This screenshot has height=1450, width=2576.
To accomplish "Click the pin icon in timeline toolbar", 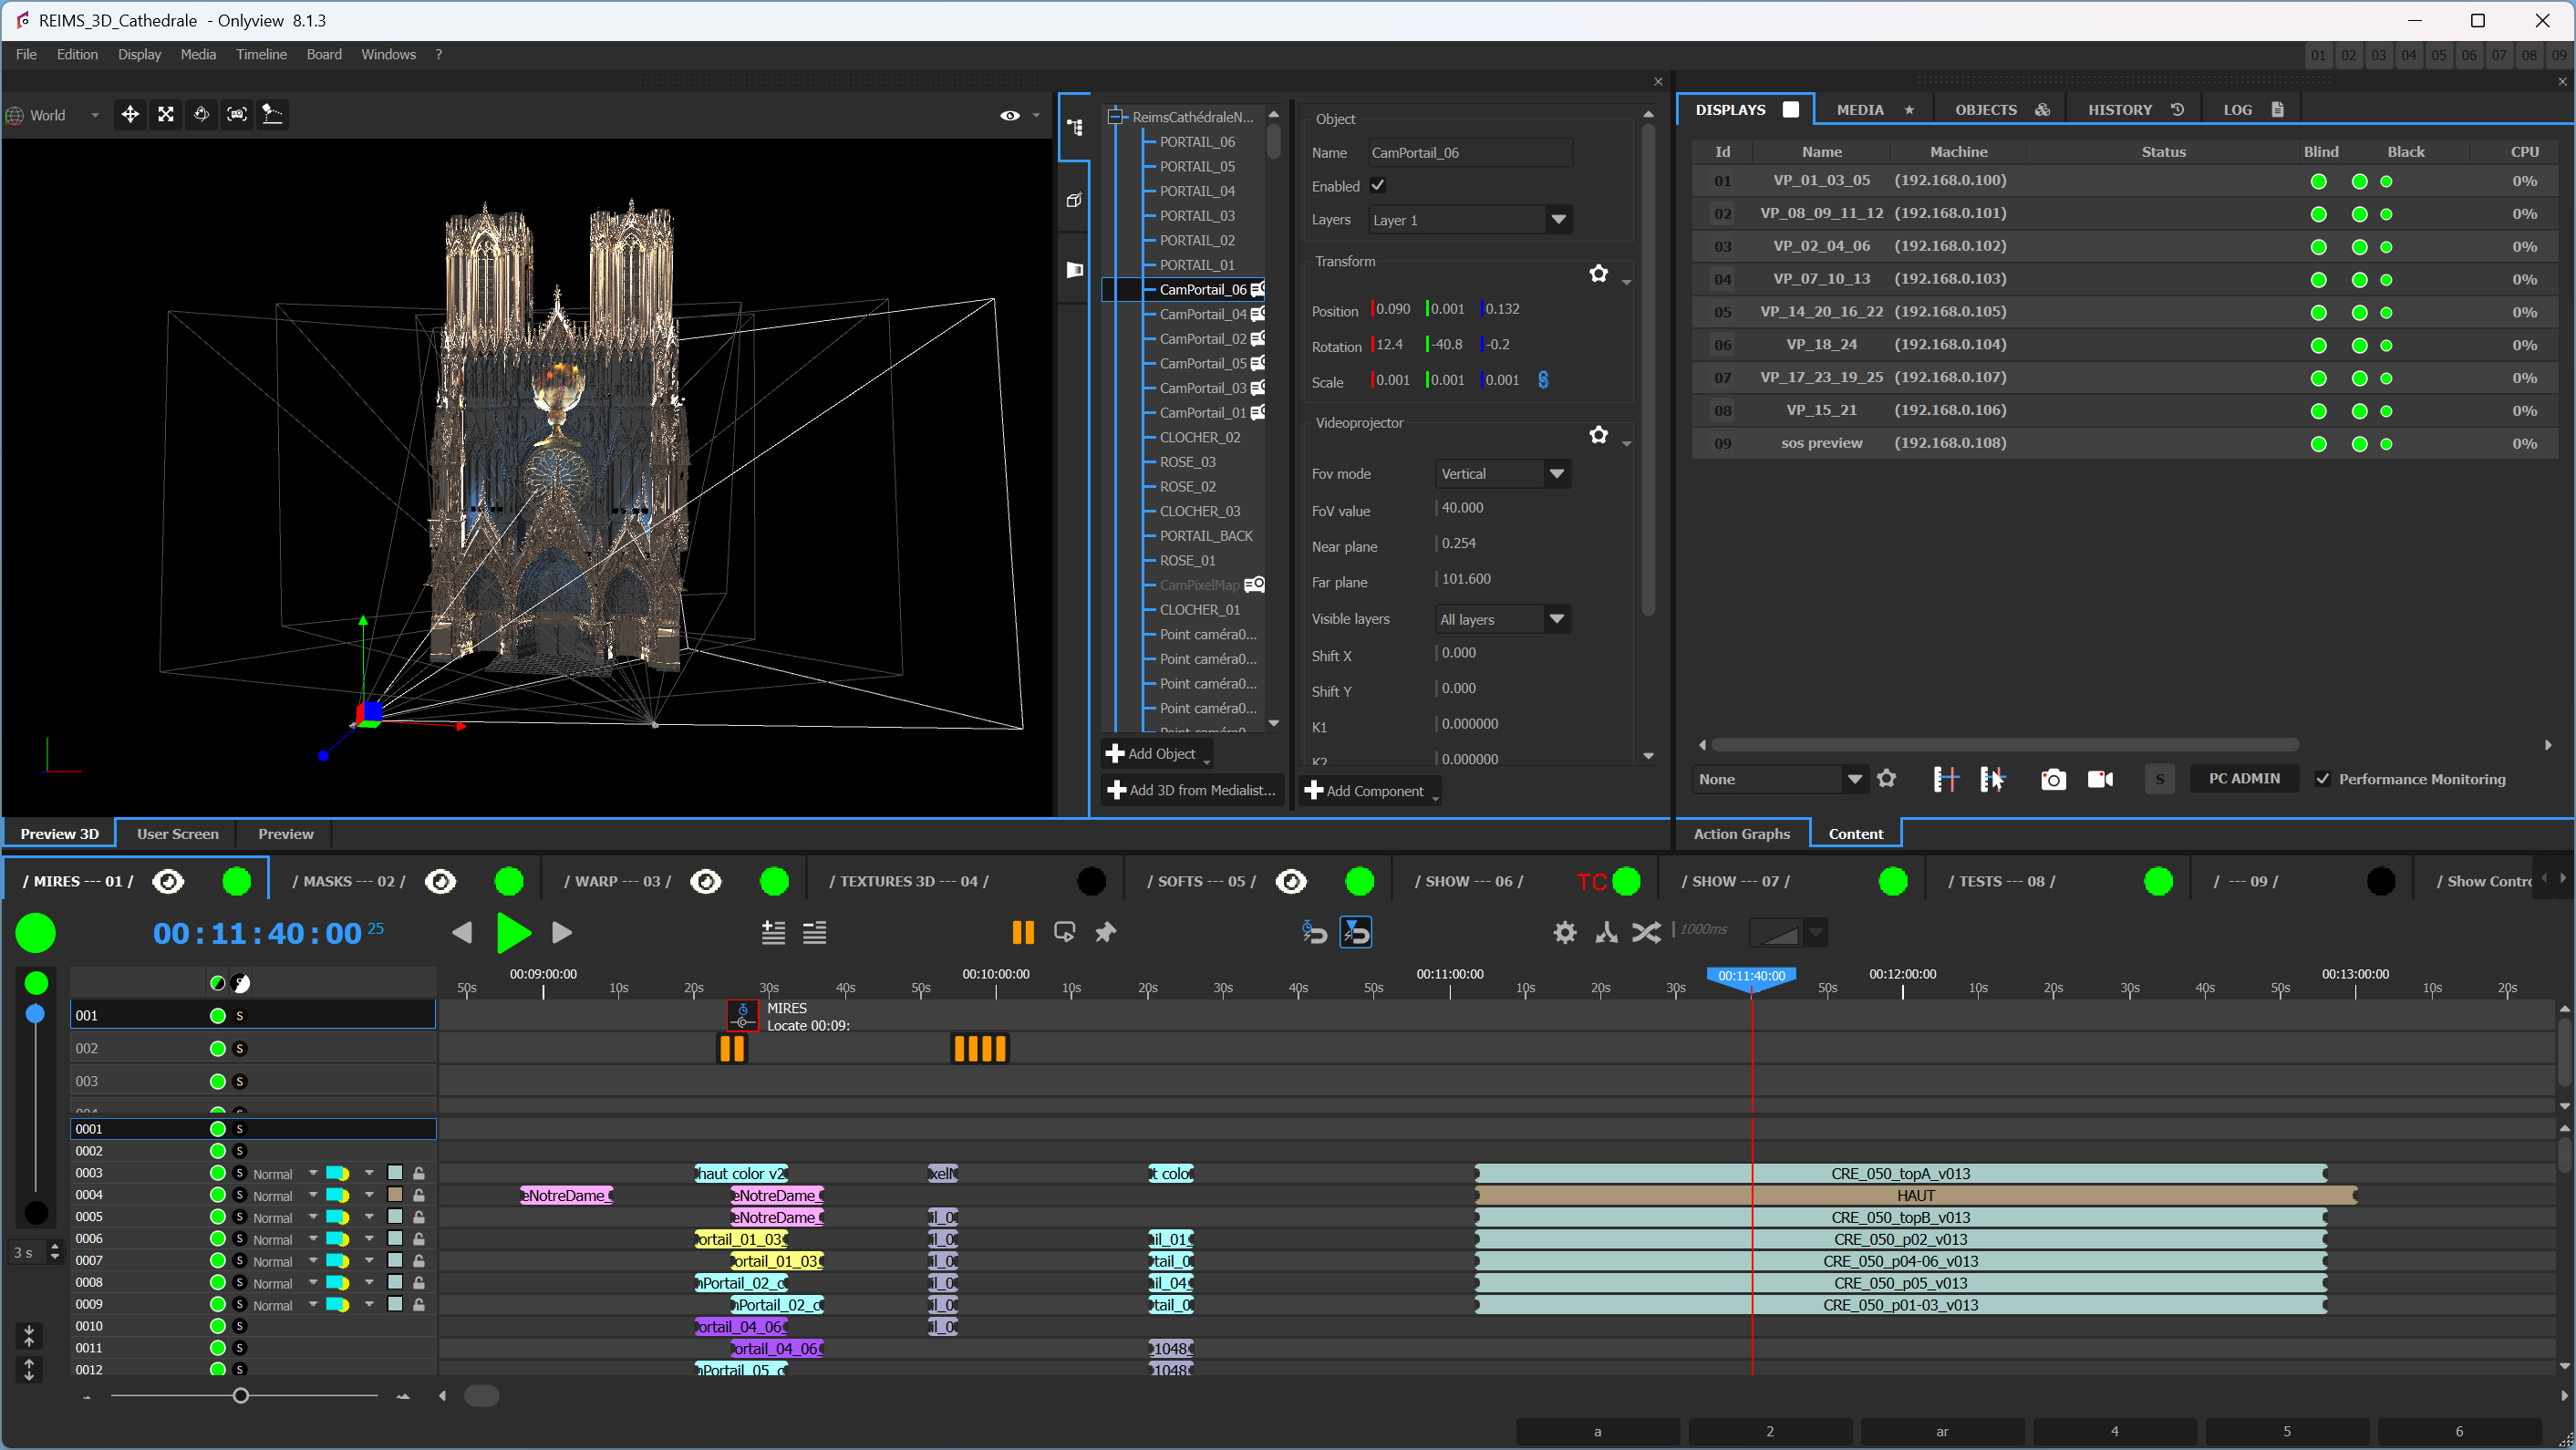I will 1105,932.
